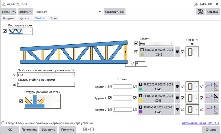221x134 pixels.
Task: Click the Применить button
Action: tap(29, 129)
